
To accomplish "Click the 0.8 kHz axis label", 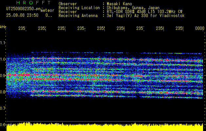I will pyautogui.click(x=3, y=92).
